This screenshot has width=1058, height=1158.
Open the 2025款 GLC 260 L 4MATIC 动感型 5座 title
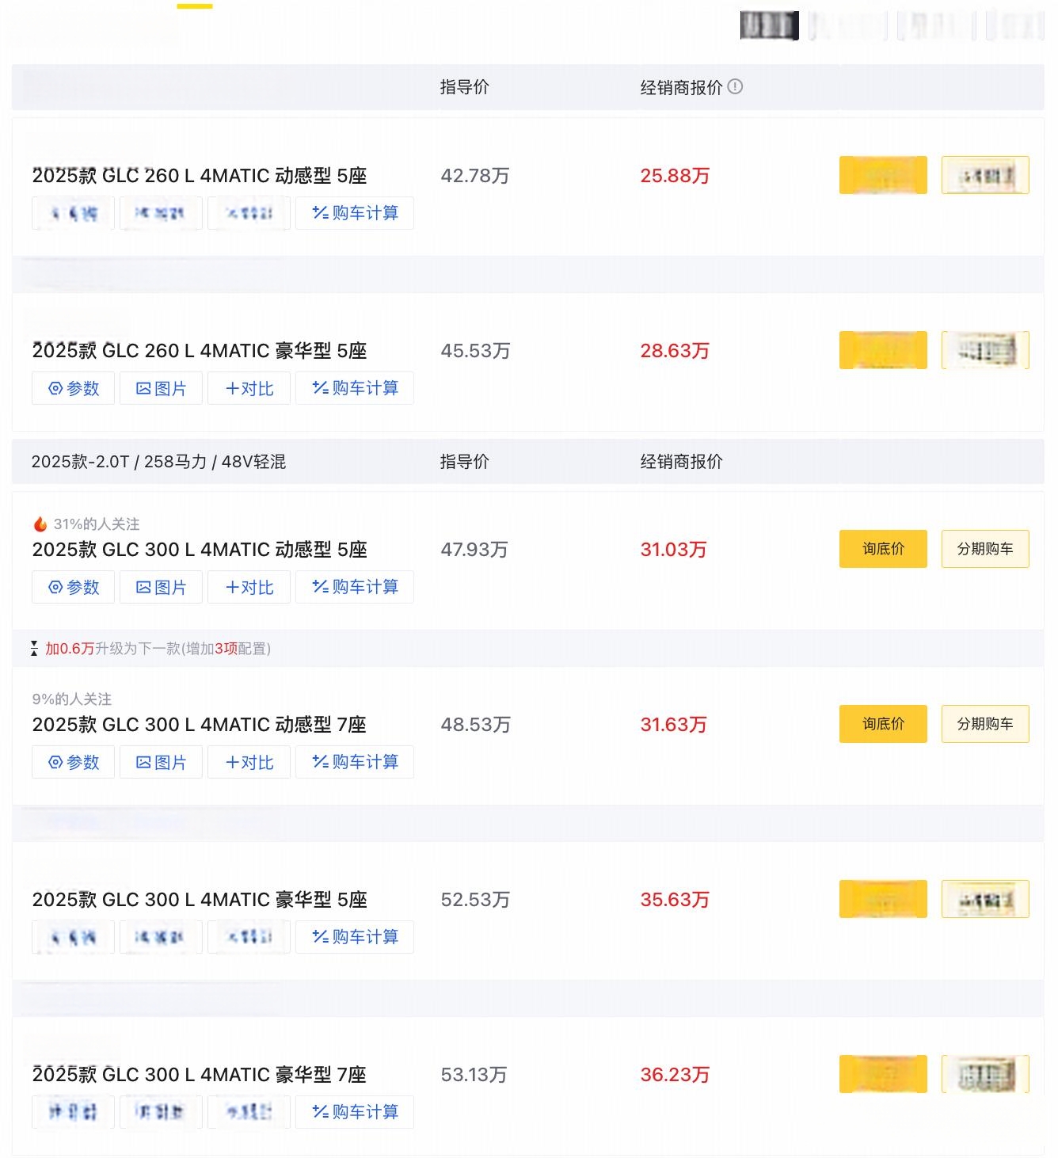200,176
